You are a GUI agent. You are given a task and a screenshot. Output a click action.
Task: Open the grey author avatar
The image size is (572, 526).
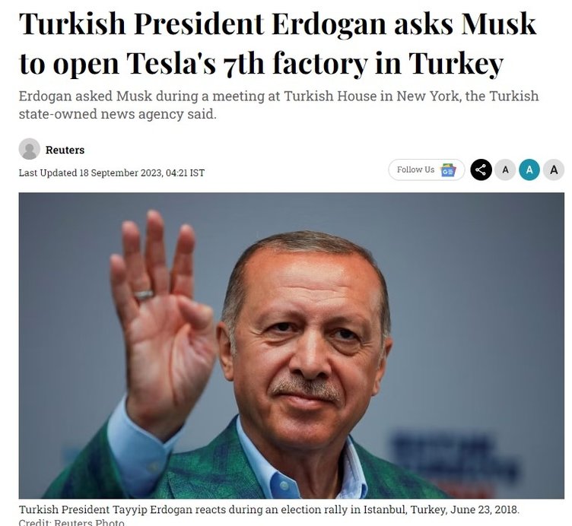[29, 149]
